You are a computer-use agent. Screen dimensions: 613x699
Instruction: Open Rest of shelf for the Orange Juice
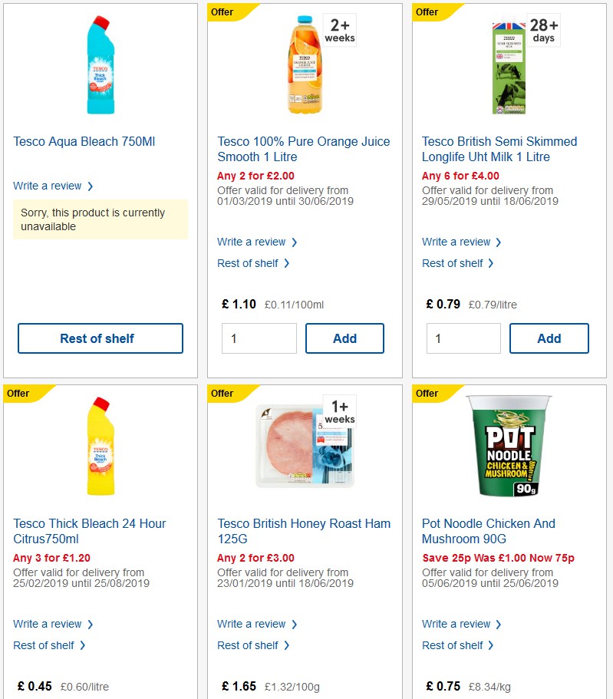tap(248, 263)
